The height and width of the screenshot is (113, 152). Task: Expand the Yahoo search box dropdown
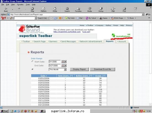[x=36, y=18]
